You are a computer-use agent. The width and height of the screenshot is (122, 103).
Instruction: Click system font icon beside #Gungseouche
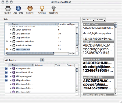pyautogui.click(x=7, y=68)
